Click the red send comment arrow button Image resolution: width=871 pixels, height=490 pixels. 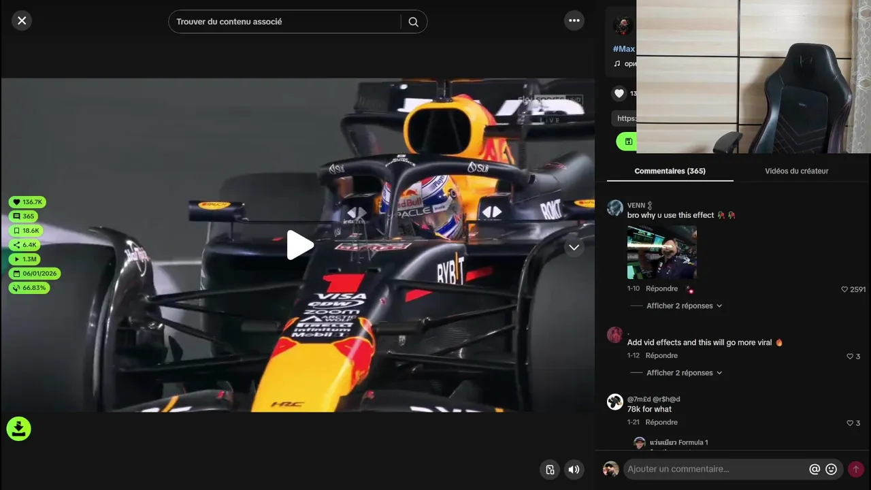(856, 469)
